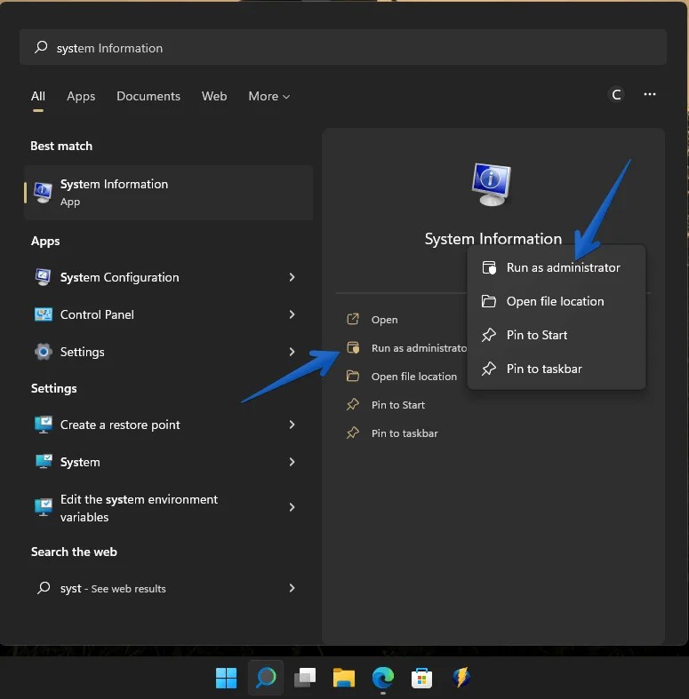Select the Control Panel result text
The height and width of the screenshot is (699, 689).
[x=97, y=314]
